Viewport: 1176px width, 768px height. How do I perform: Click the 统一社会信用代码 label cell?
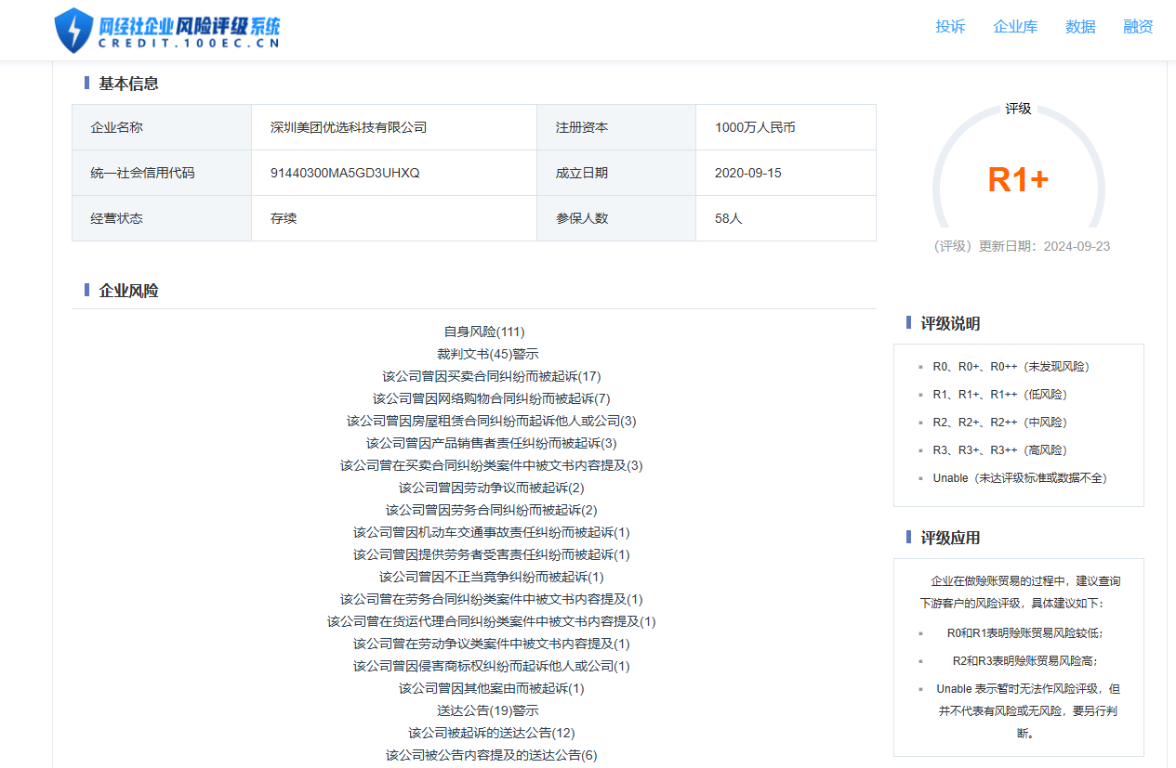point(162,173)
